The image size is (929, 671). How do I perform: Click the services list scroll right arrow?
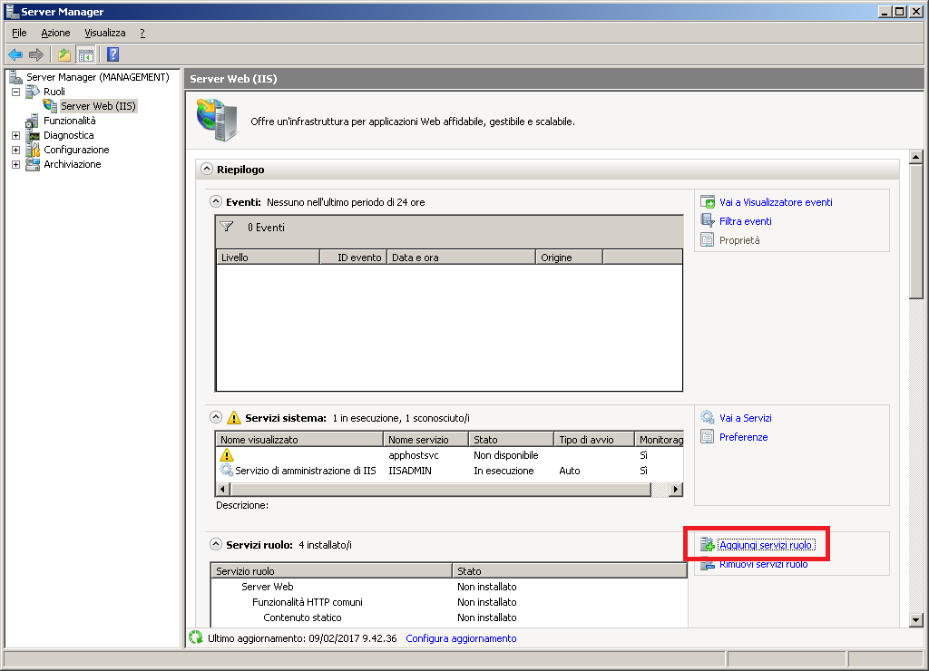coord(675,489)
